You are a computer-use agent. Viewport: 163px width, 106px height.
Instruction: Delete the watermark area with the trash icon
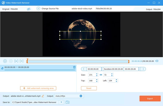click(x=74, y=67)
